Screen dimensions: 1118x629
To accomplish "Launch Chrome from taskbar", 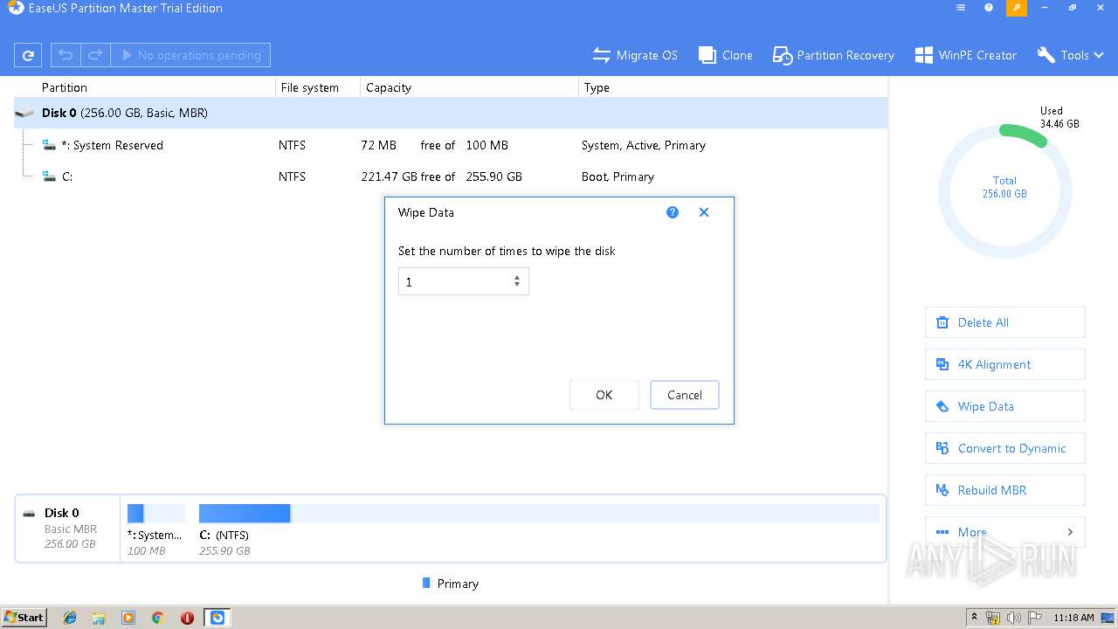I will [158, 618].
